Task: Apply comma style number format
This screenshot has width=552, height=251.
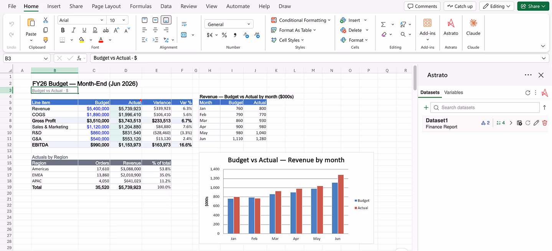Action: pos(235,35)
